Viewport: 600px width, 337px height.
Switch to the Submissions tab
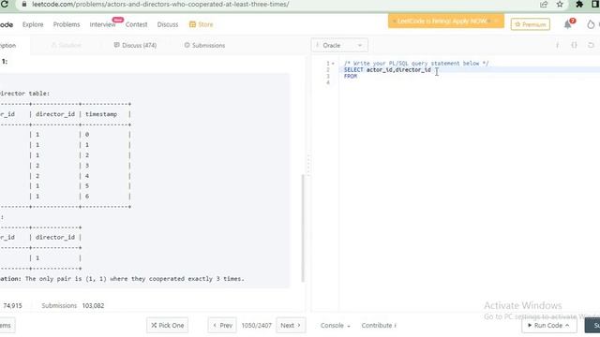pos(204,45)
